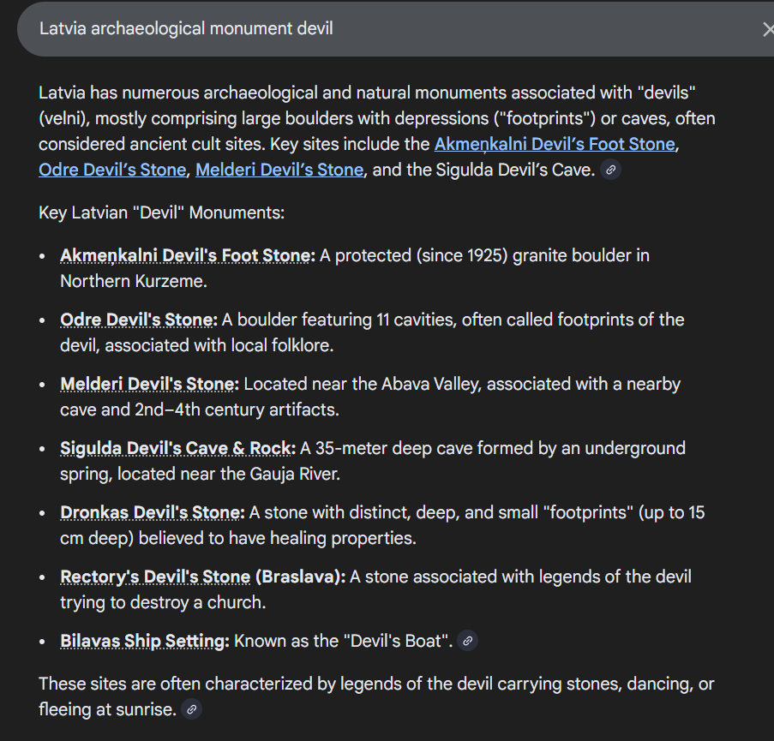The height and width of the screenshot is (741, 774).
Task: Click the intro paragraph about velni monuments
Action: pos(376,131)
